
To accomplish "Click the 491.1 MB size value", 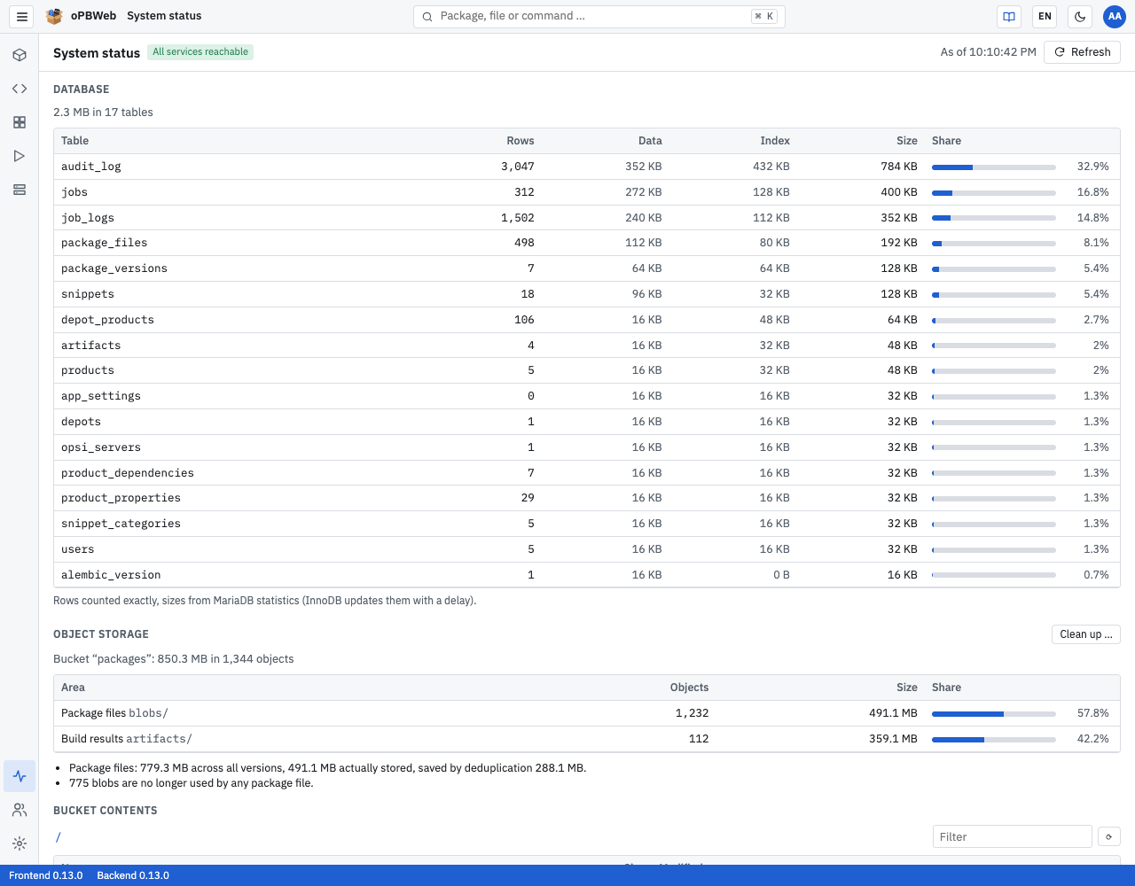I will tap(893, 713).
